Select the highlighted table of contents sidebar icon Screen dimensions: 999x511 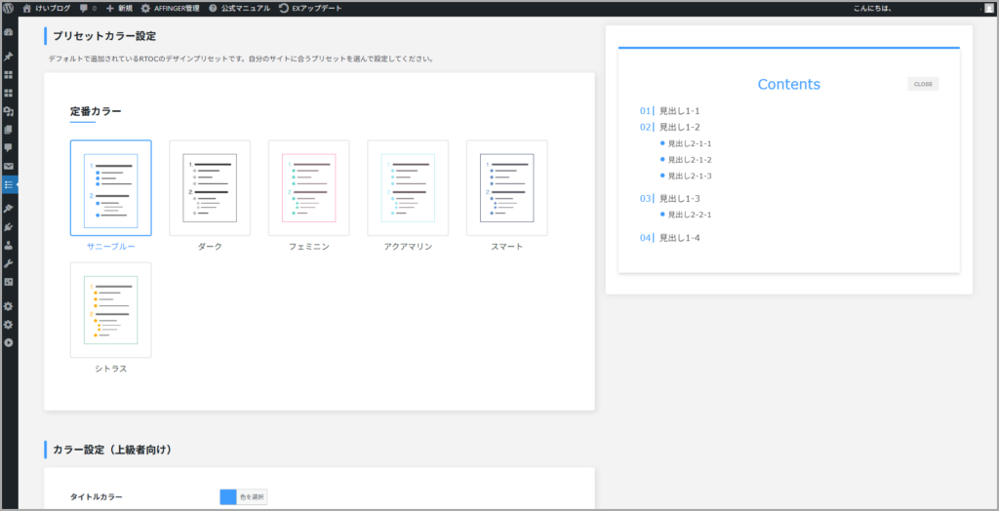tap(9, 184)
